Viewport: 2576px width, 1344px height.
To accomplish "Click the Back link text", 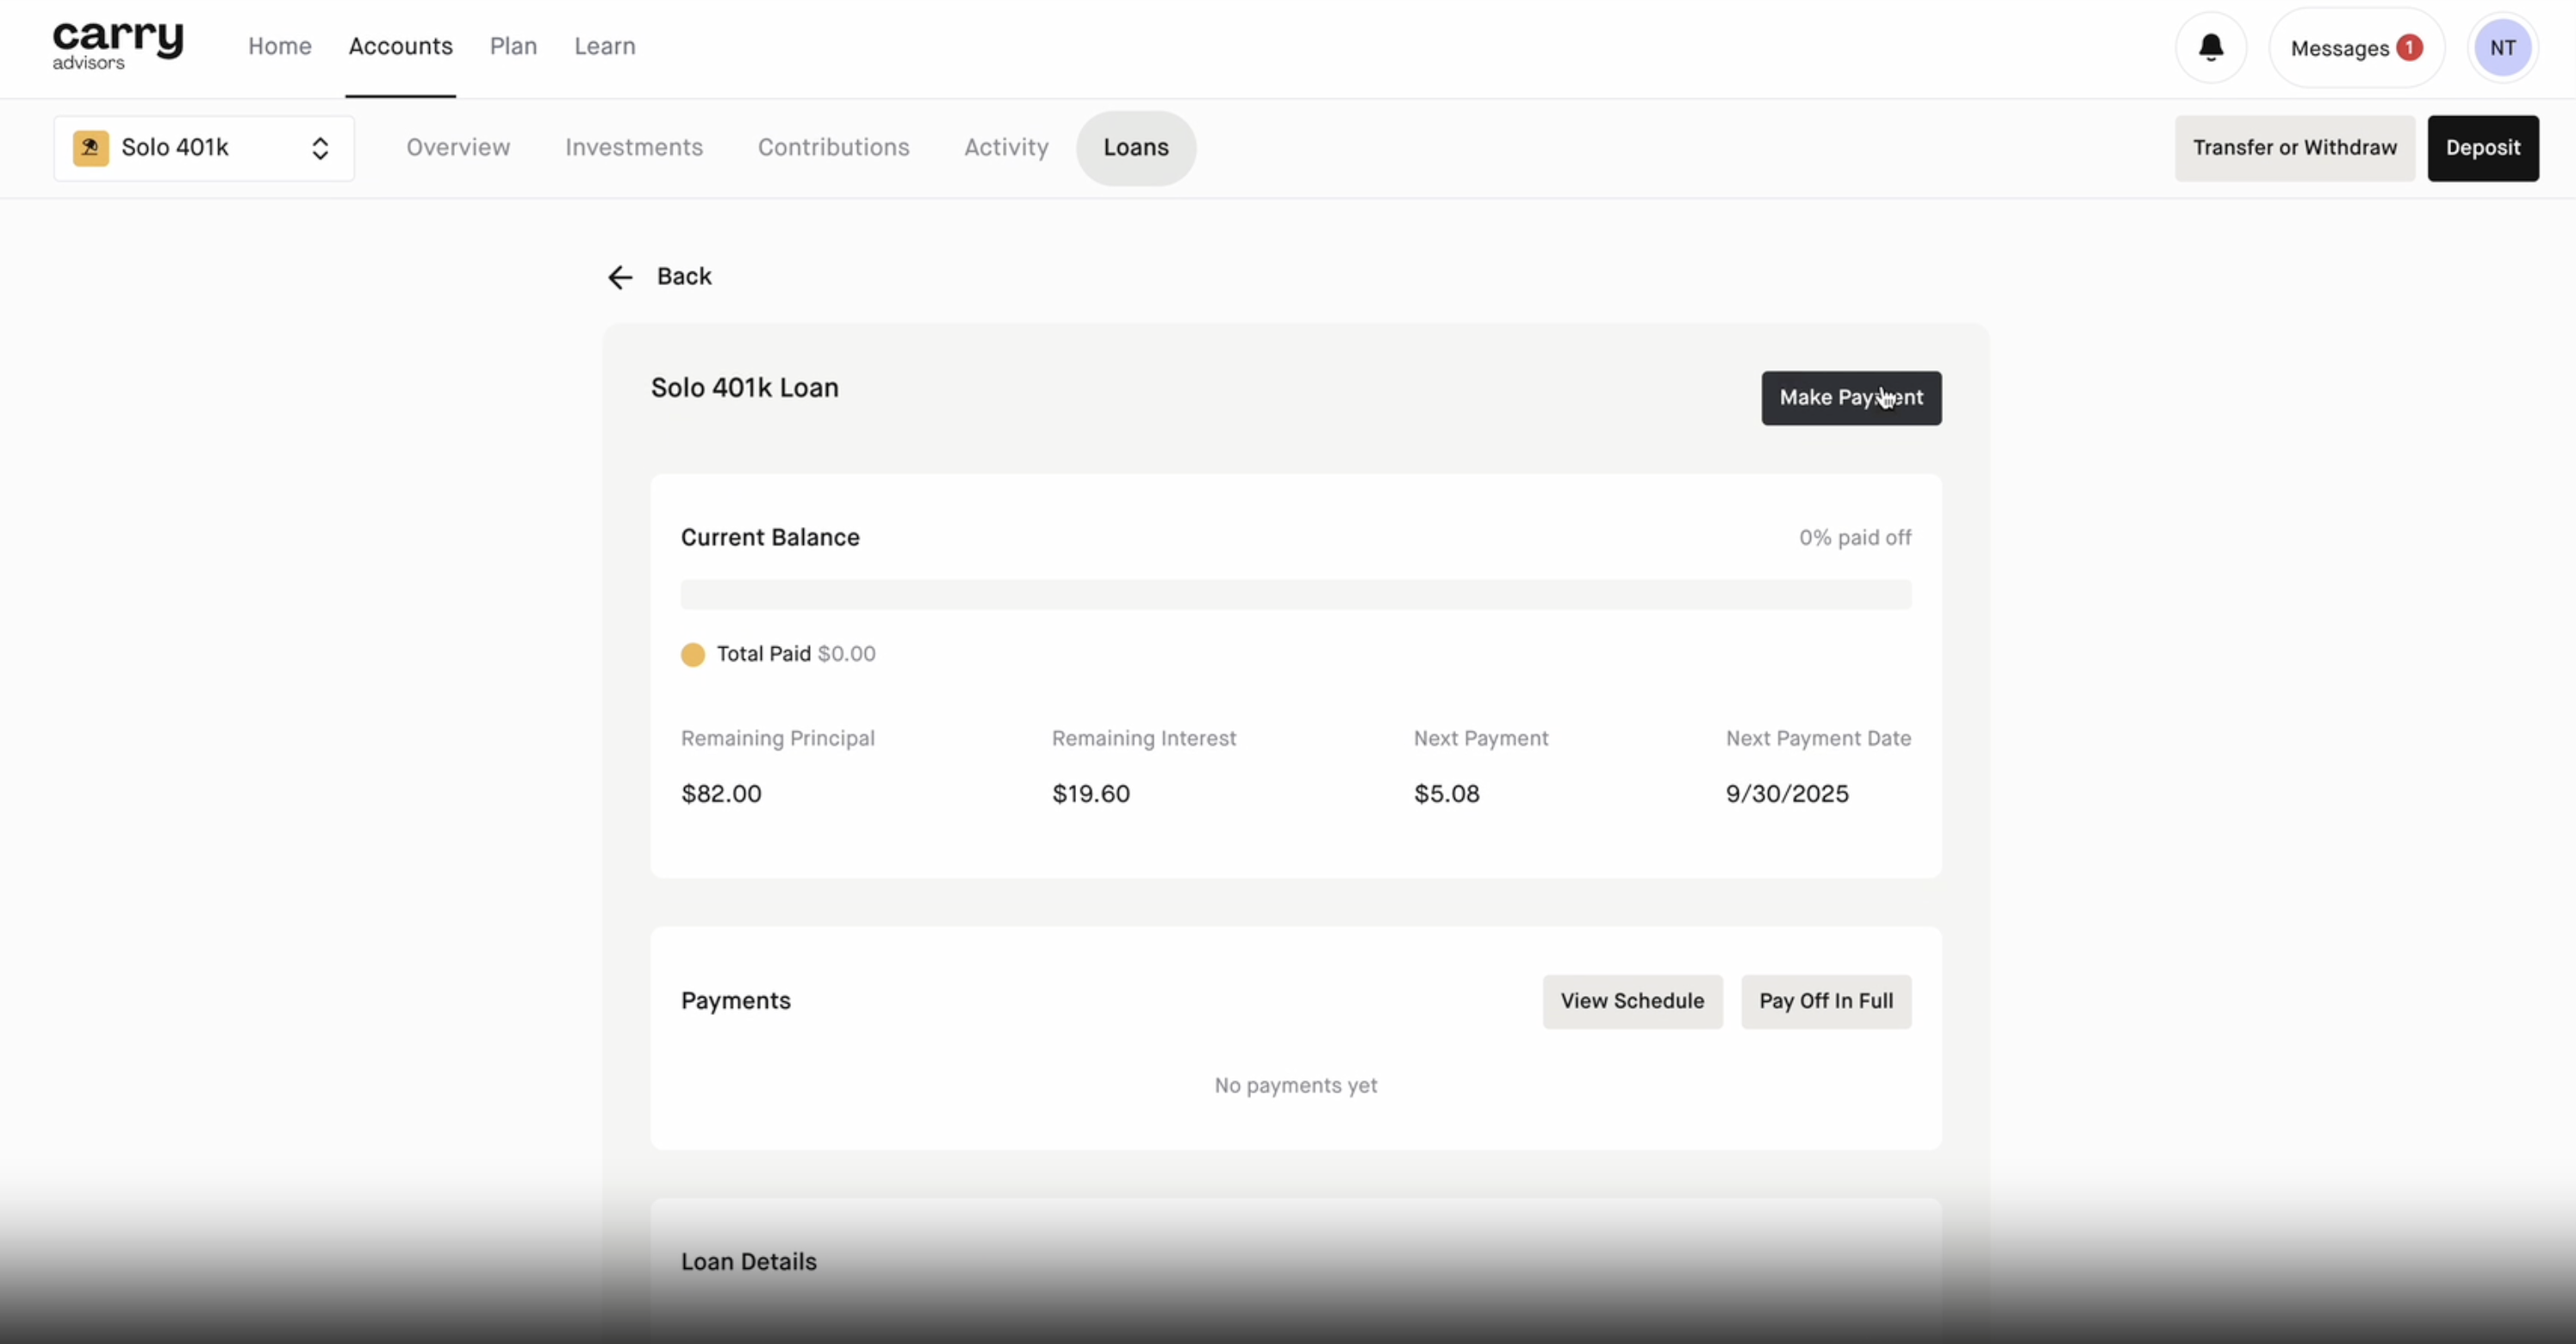I will tap(684, 276).
